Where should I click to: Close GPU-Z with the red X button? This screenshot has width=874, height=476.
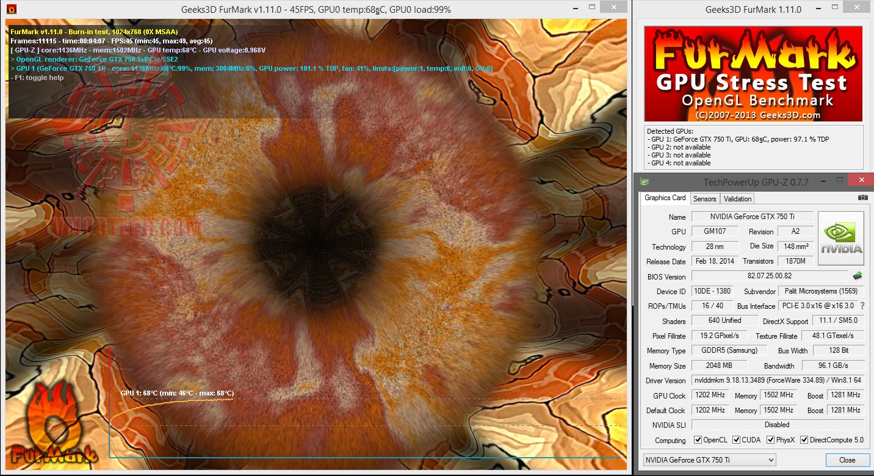tap(861, 180)
